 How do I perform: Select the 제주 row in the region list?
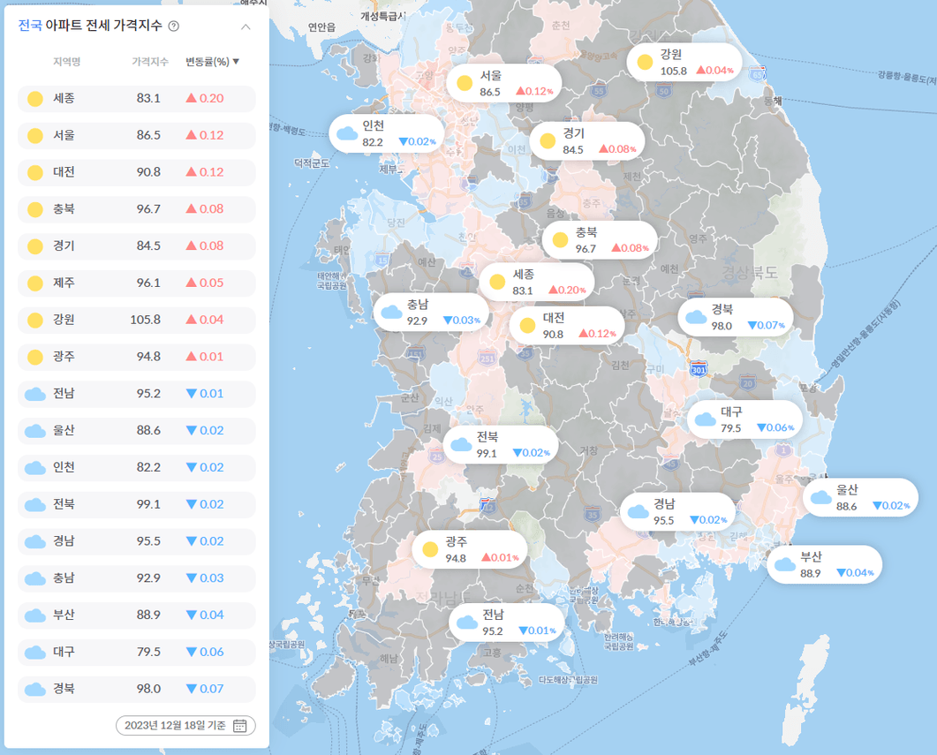[x=137, y=283]
